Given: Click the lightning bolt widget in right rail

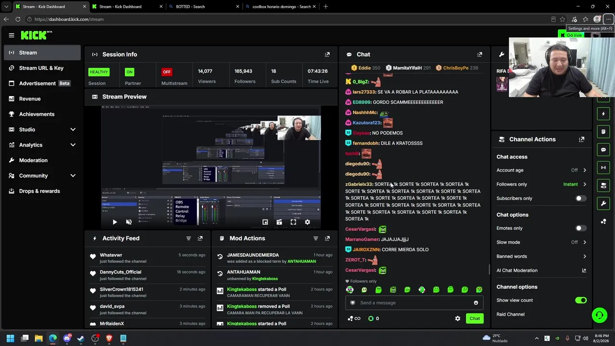Looking at the screenshot, I should pyautogui.click(x=603, y=114).
